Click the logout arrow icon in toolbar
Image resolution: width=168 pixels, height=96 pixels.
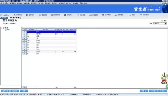click(141, 15)
